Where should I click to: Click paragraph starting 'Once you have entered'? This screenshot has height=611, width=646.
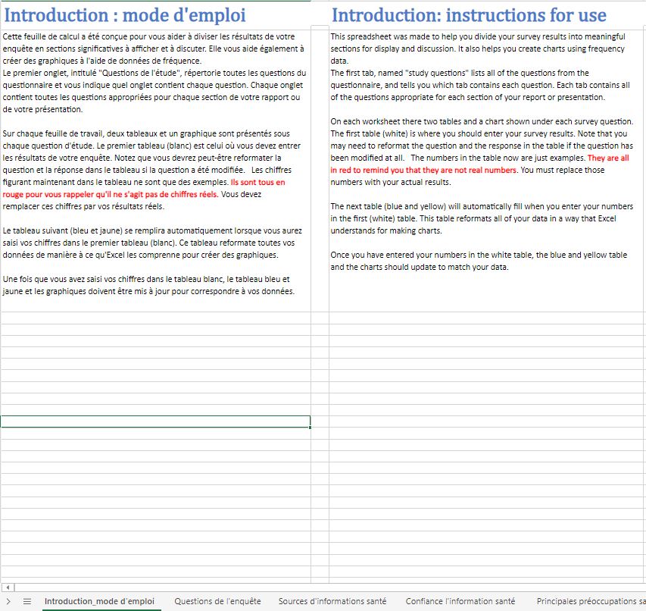pos(479,261)
